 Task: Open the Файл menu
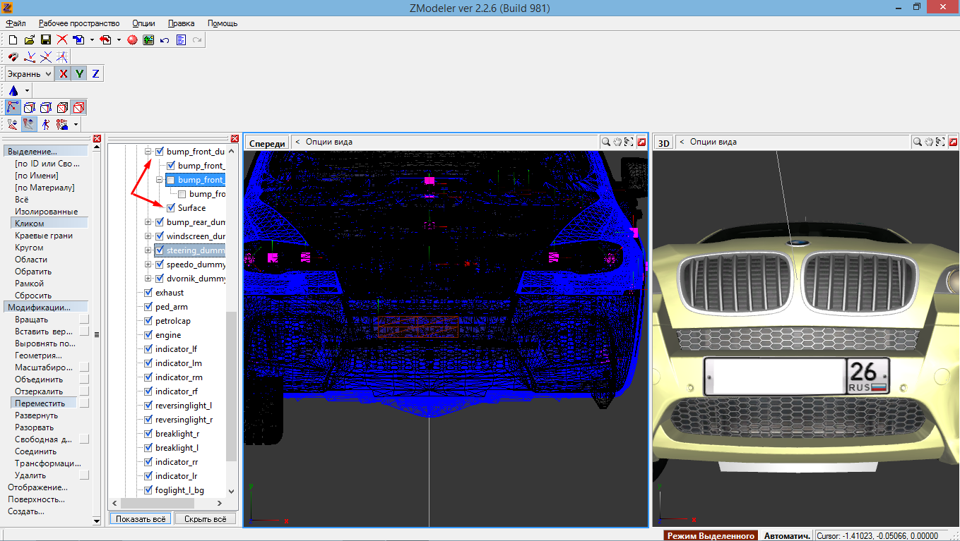click(x=16, y=23)
